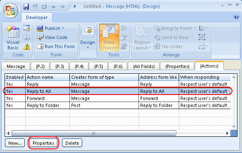Open the Region Layout dropdown

pos(142,38)
